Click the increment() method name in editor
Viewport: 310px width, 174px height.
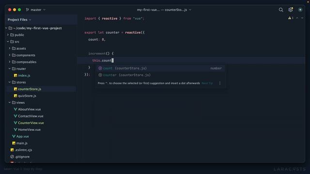point(97,54)
